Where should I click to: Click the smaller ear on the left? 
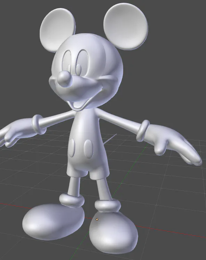click(x=57, y=30)
